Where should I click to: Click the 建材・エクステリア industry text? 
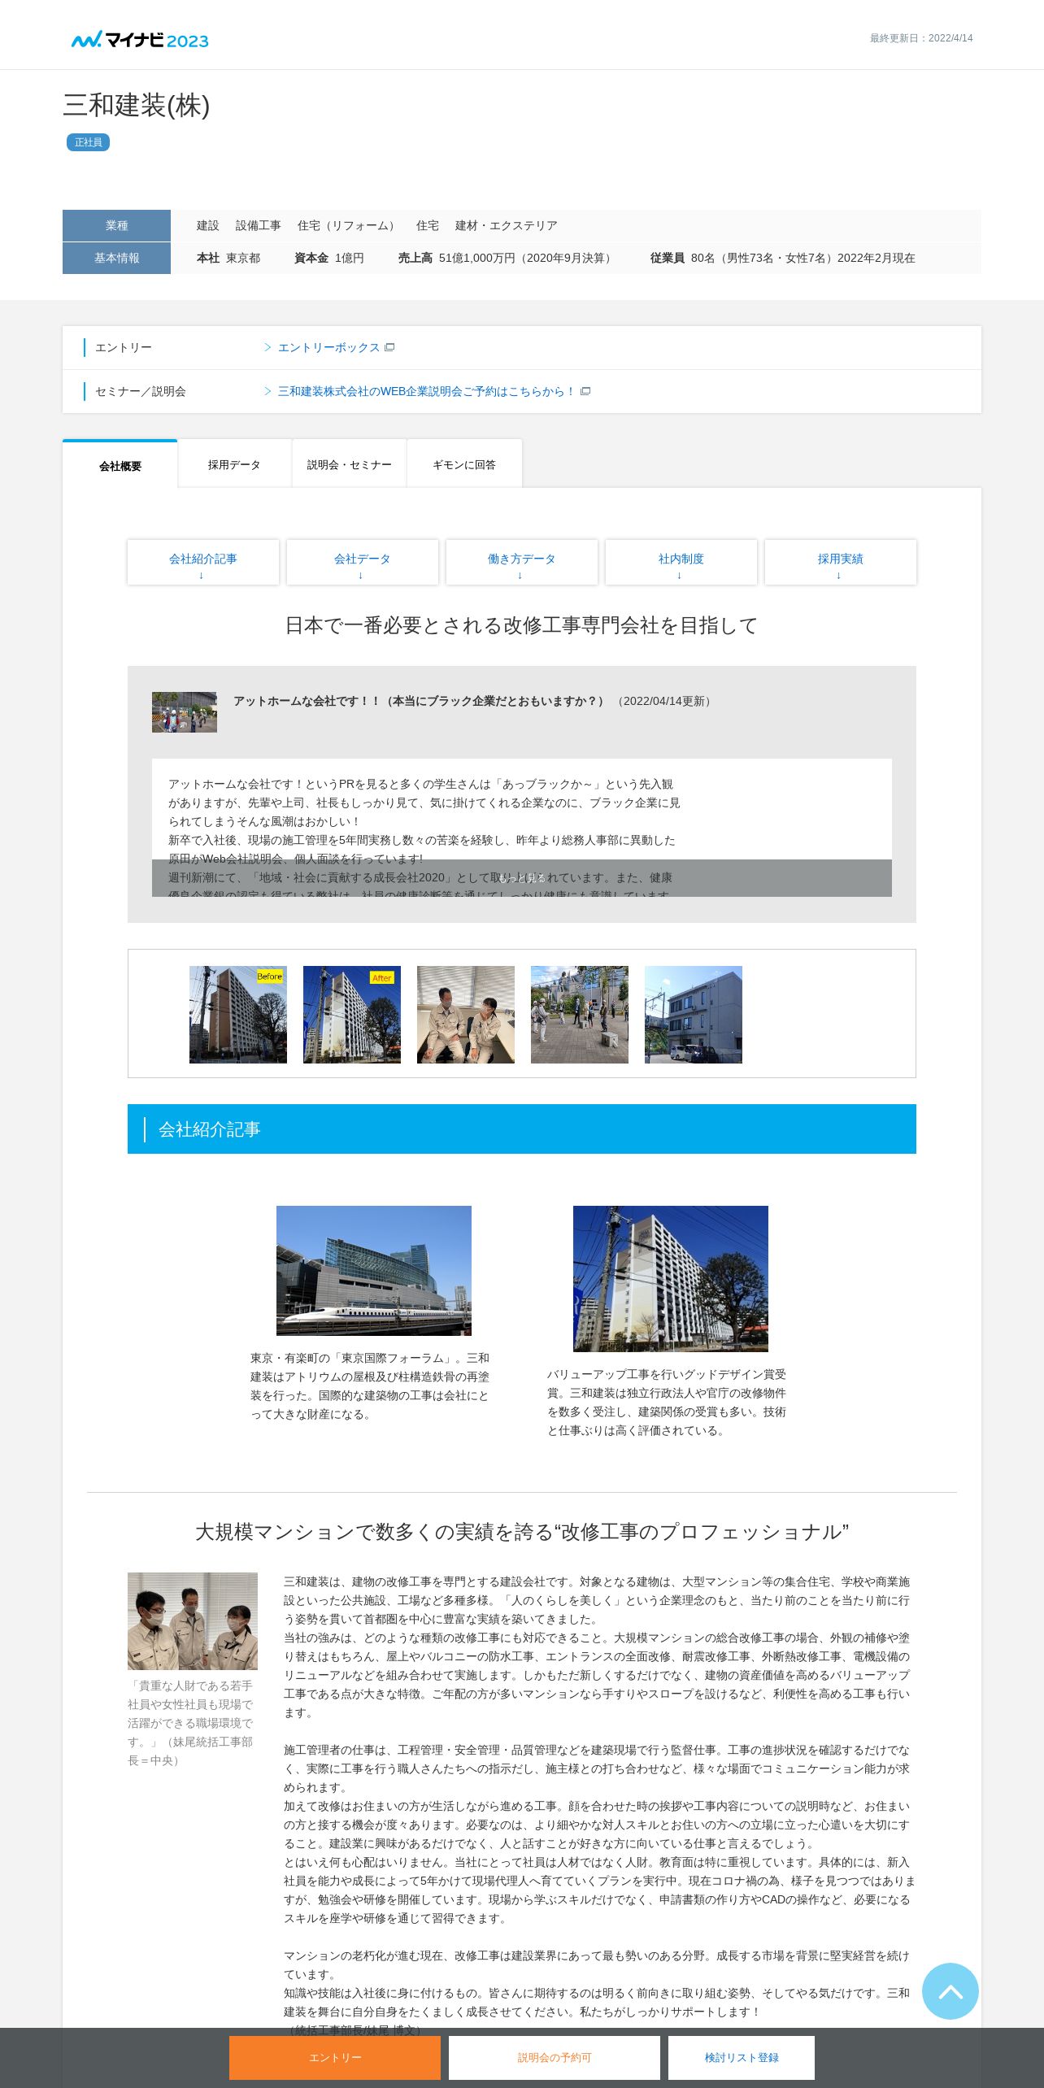point(507,226)
